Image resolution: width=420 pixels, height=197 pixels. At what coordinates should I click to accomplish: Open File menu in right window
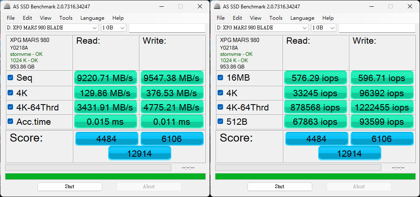click(x=221, y=18)
